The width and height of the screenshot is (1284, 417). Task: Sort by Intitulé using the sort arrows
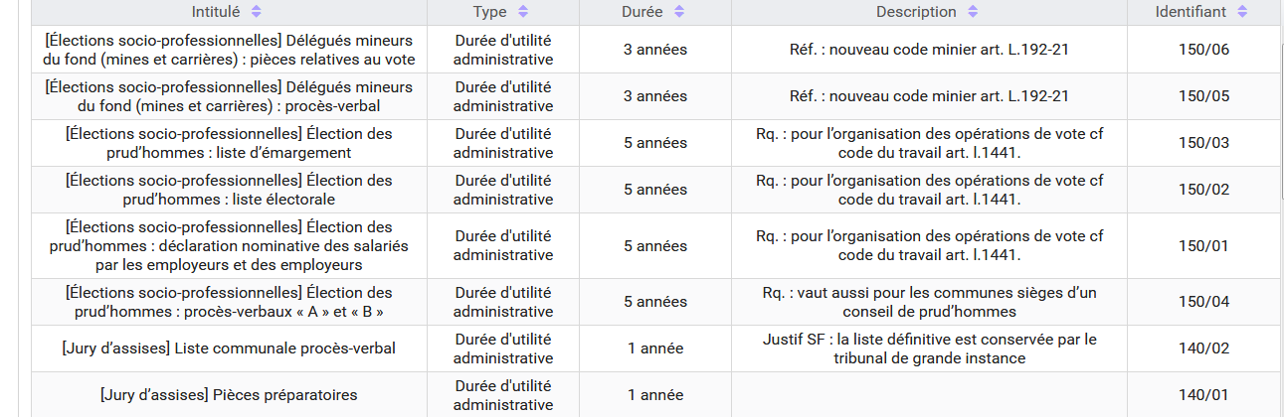[257, 12]
